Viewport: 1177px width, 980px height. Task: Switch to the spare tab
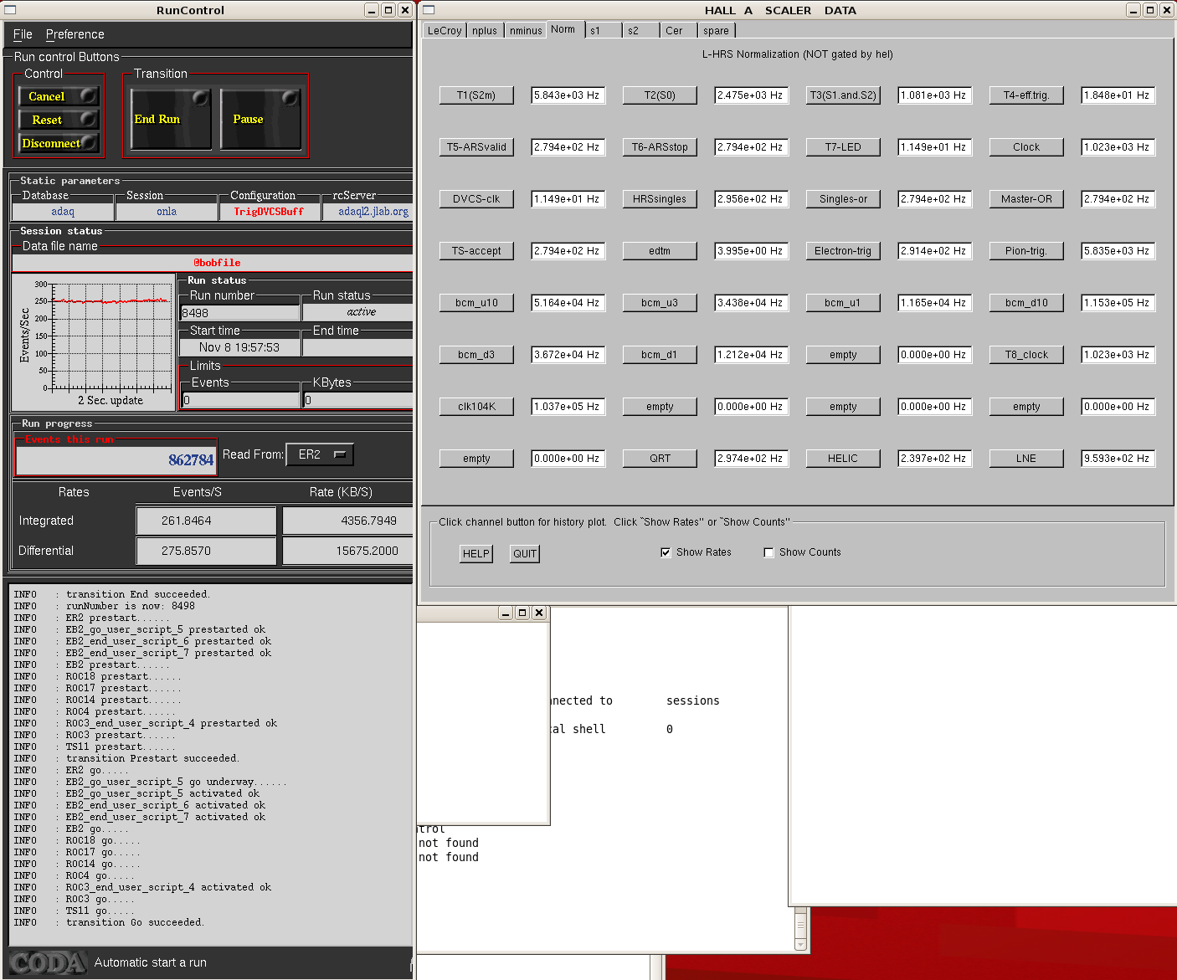click(x=717, y=30)
